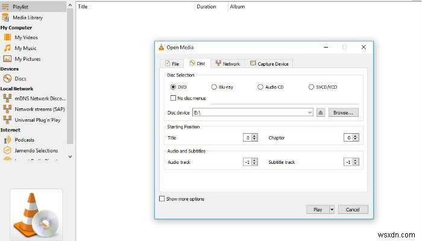Open the Playlist sidebar entry
Screen dimensions: 422x241
pyautogui.click(x=33, y=7)
